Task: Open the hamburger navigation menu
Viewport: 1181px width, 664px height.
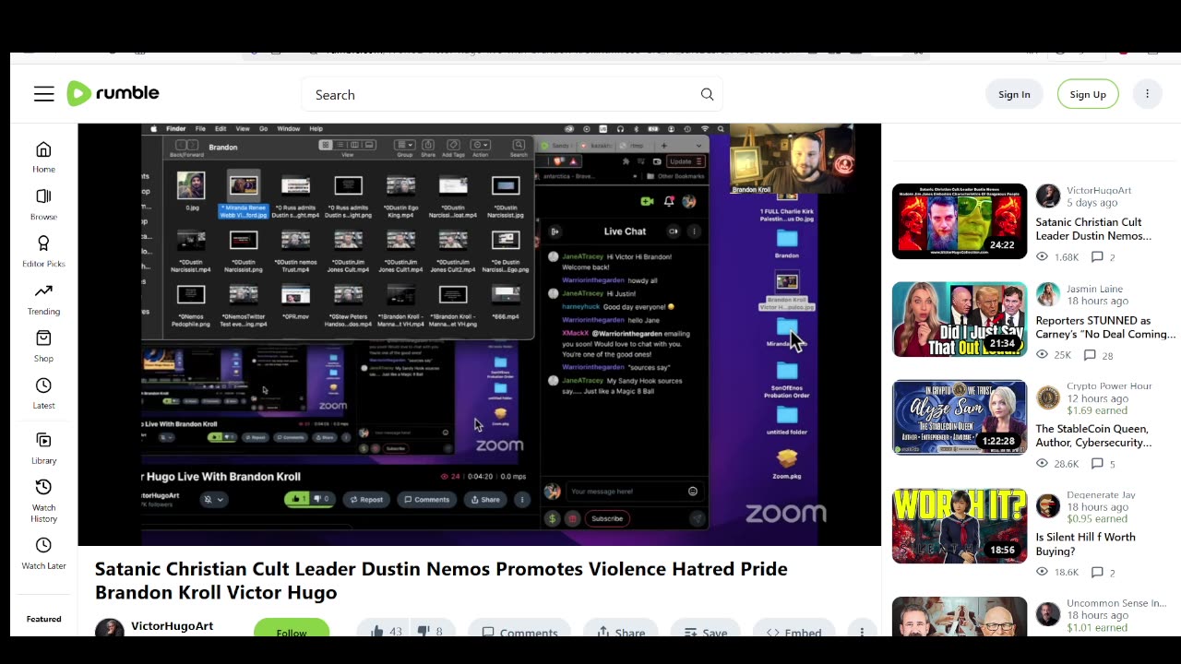Action: coord(44,94)
